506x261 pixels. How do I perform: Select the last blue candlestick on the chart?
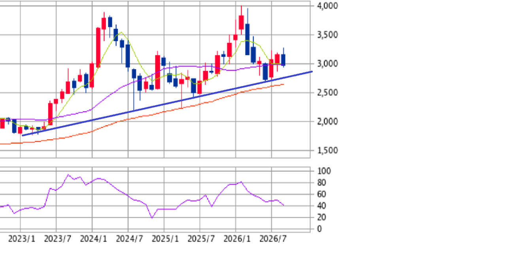click(x=283, y=60)
